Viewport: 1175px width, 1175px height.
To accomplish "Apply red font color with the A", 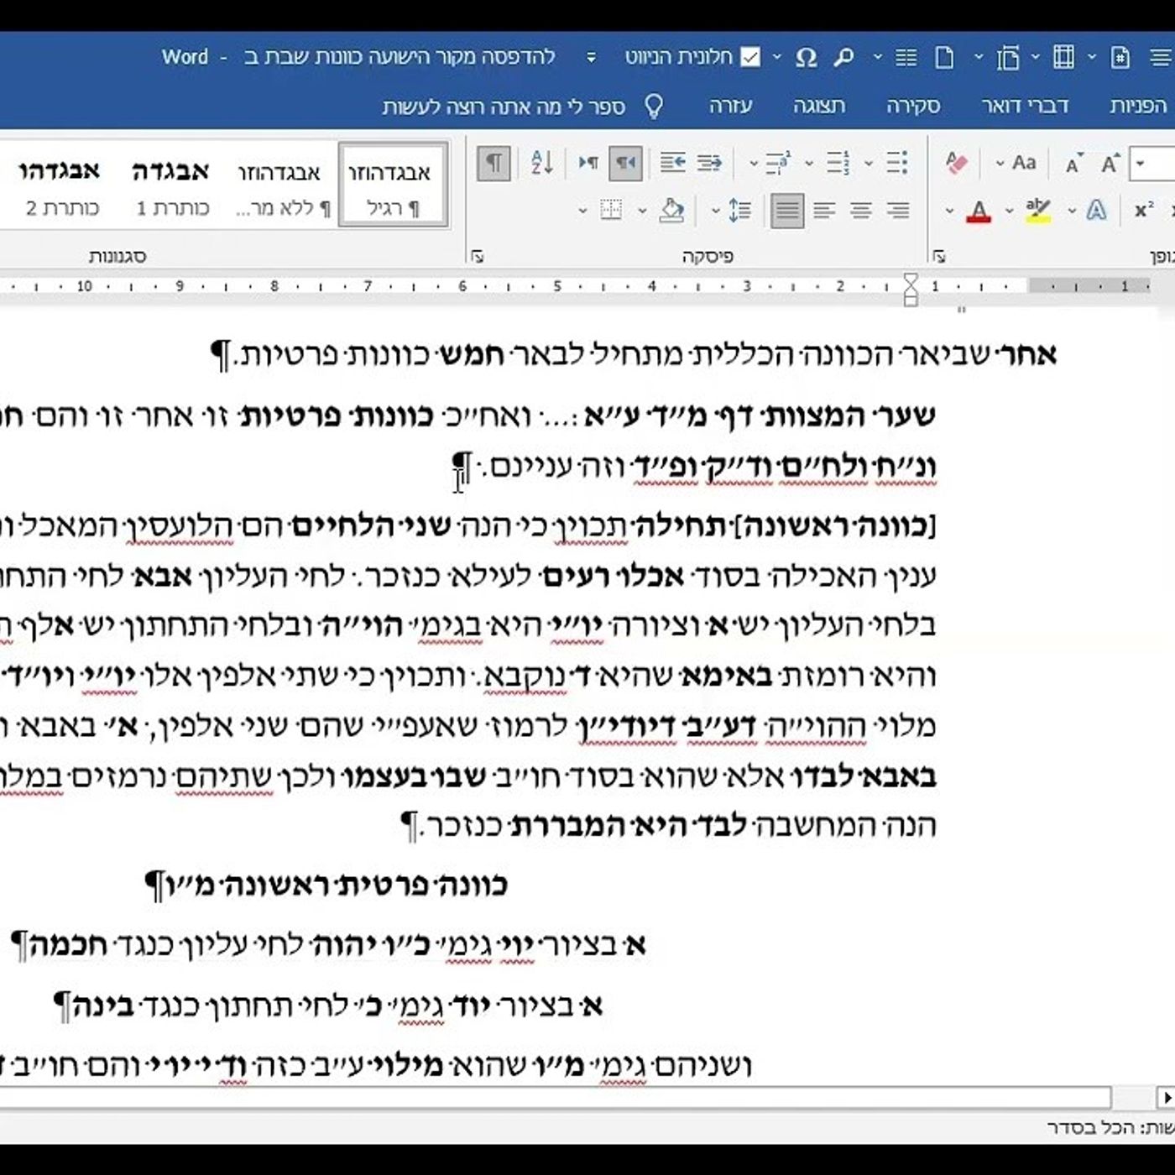I will pos(979,211).
